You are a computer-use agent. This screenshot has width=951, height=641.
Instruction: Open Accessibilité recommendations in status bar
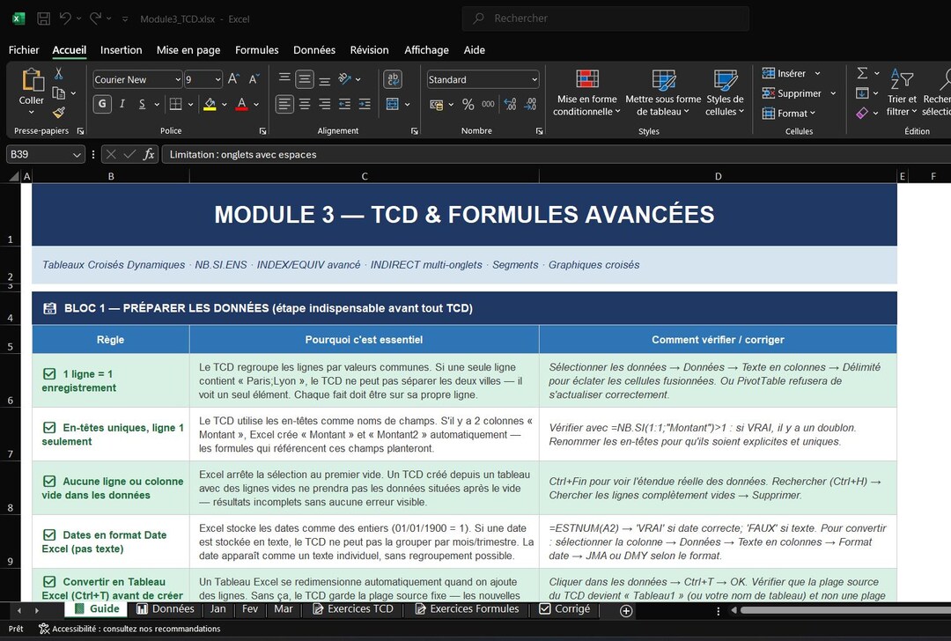pyautogui.click(x=129, y=629)
